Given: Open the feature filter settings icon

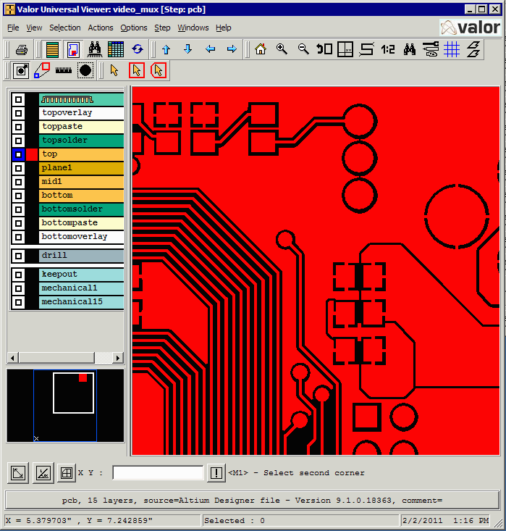Looking at the screenshot, I should pos(431,50).
